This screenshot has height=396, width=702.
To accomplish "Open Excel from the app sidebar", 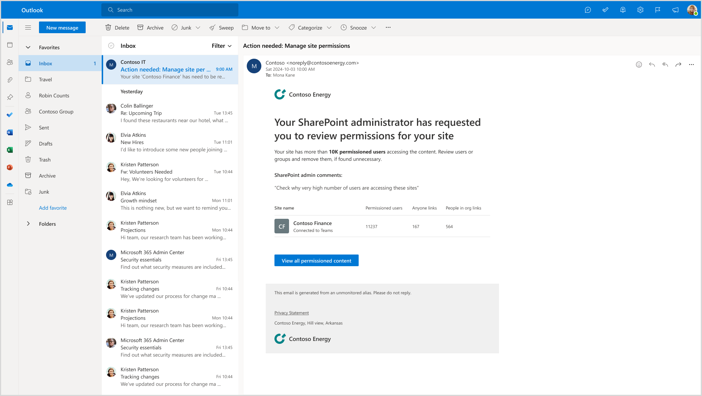I will click(9, 150).
